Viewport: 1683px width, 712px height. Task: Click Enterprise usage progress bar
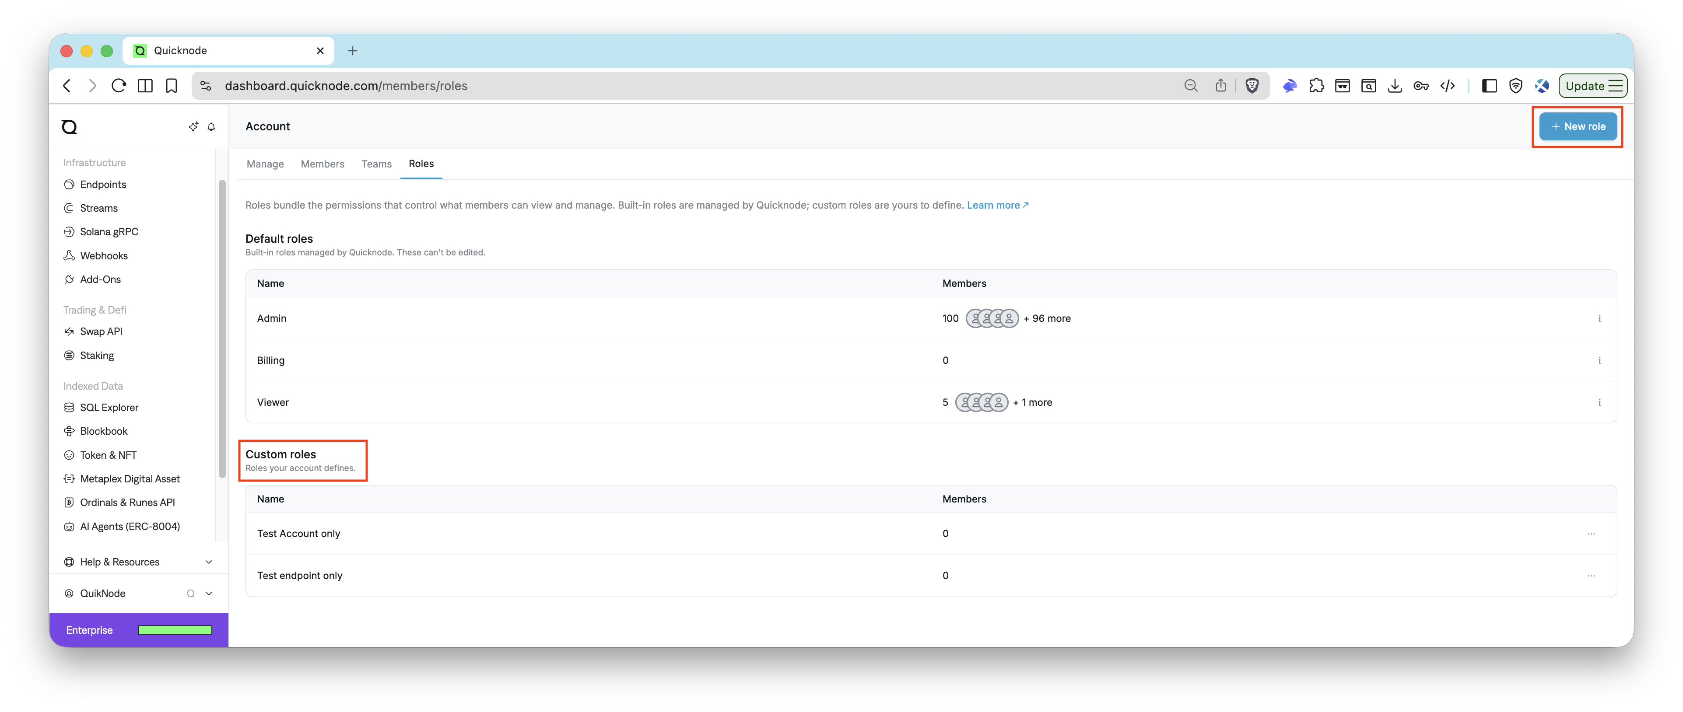175,630
